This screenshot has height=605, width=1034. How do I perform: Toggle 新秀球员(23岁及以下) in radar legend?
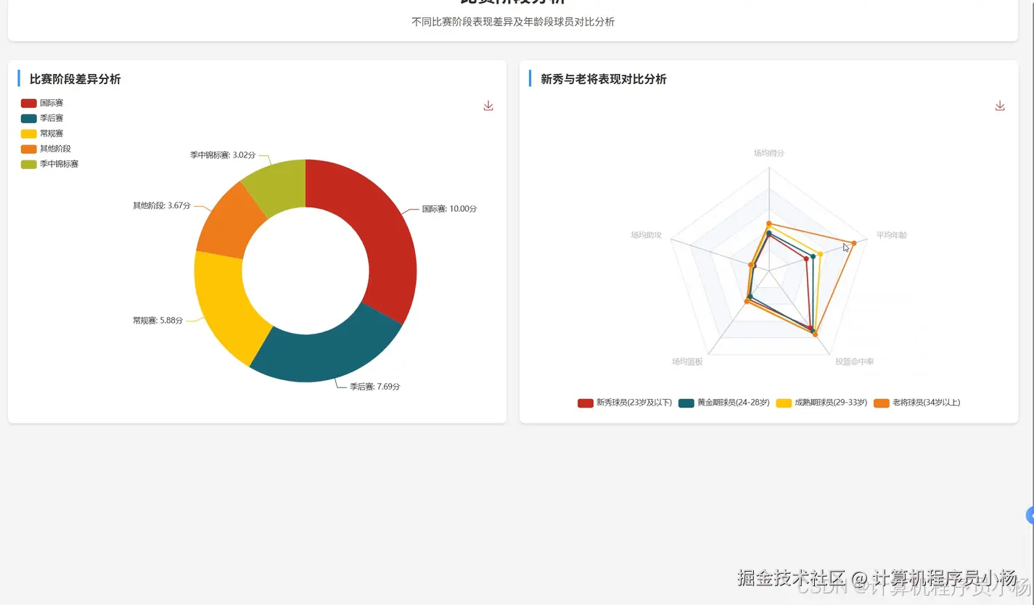625,403
